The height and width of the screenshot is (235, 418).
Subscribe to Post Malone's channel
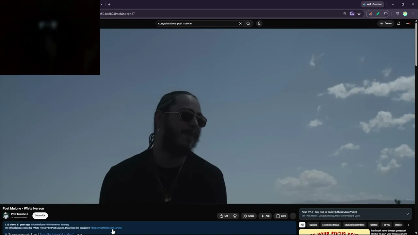click(40, 215)
